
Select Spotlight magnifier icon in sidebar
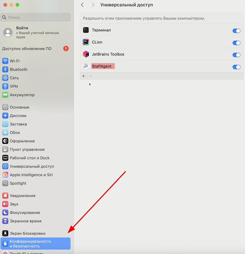[5, 183]
